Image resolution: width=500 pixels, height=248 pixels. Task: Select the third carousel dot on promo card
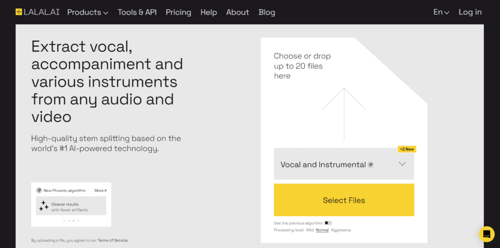pos(73,221)
